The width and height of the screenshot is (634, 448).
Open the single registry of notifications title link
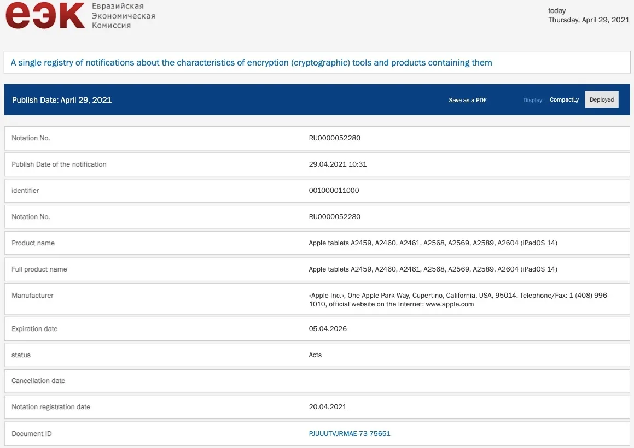251,63
